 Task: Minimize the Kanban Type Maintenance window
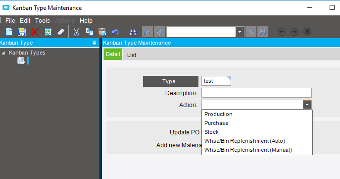tap(310, 7)
